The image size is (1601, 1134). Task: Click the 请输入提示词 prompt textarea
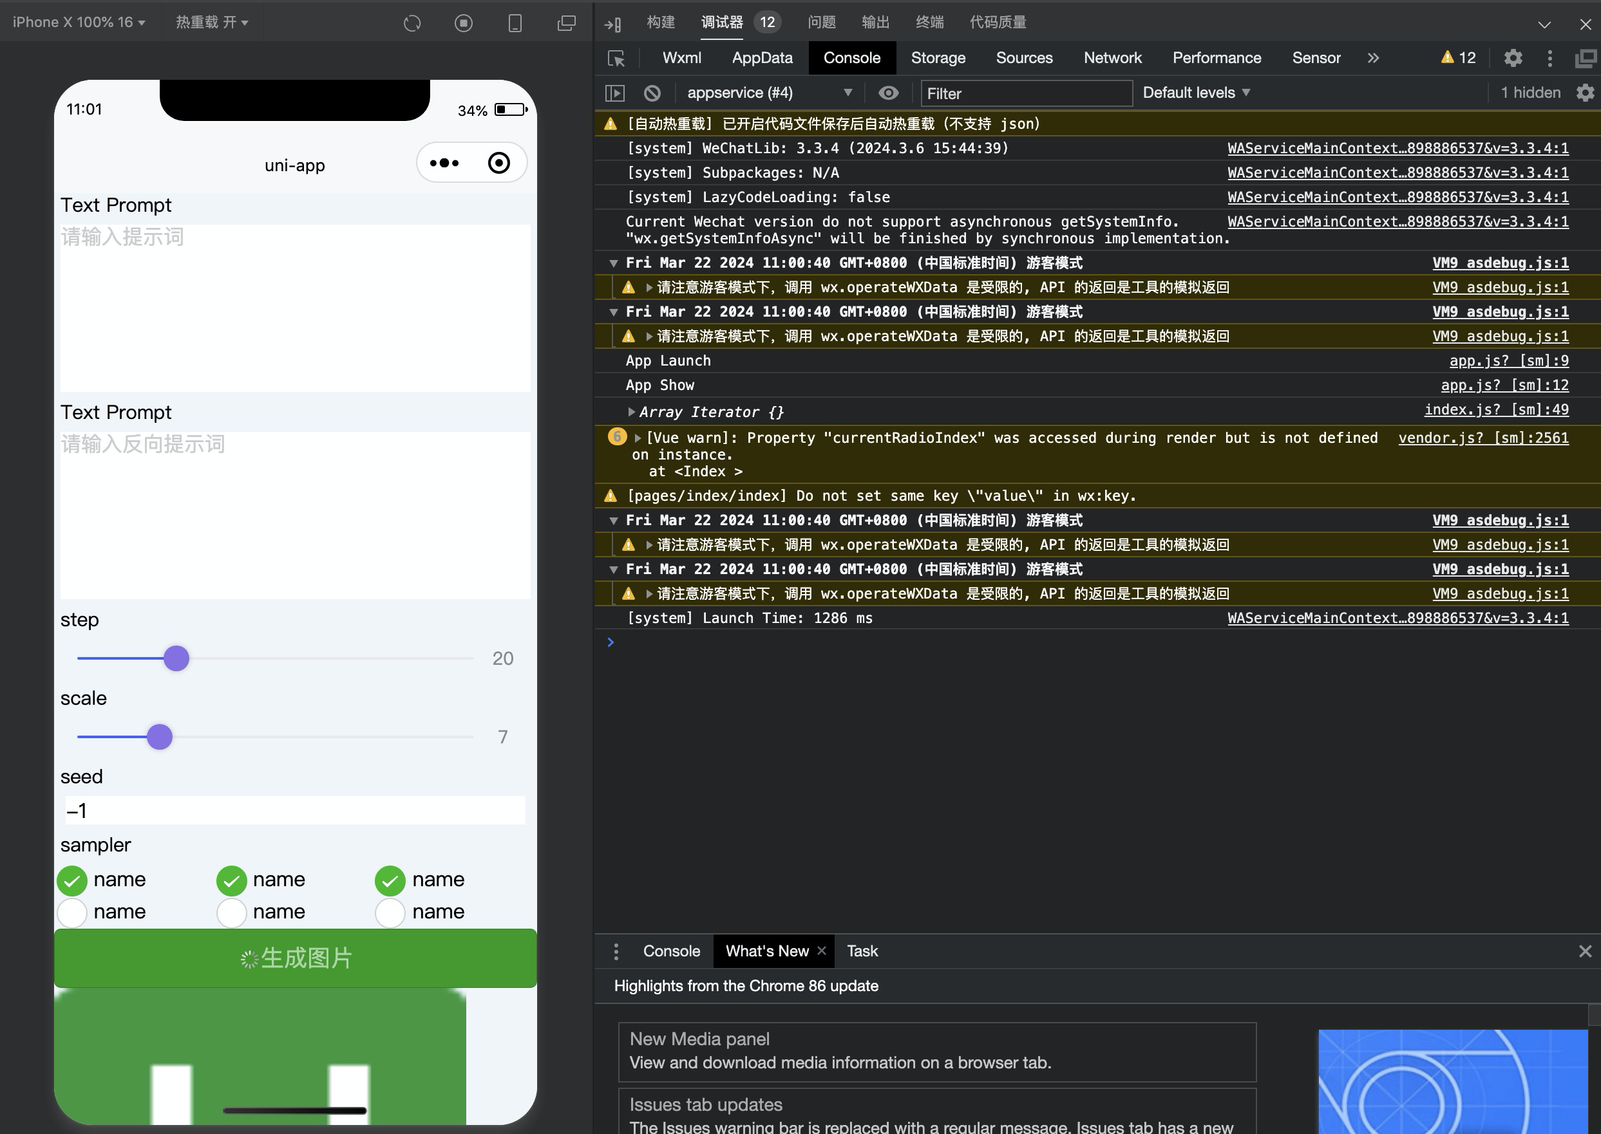tap(295, 308)
